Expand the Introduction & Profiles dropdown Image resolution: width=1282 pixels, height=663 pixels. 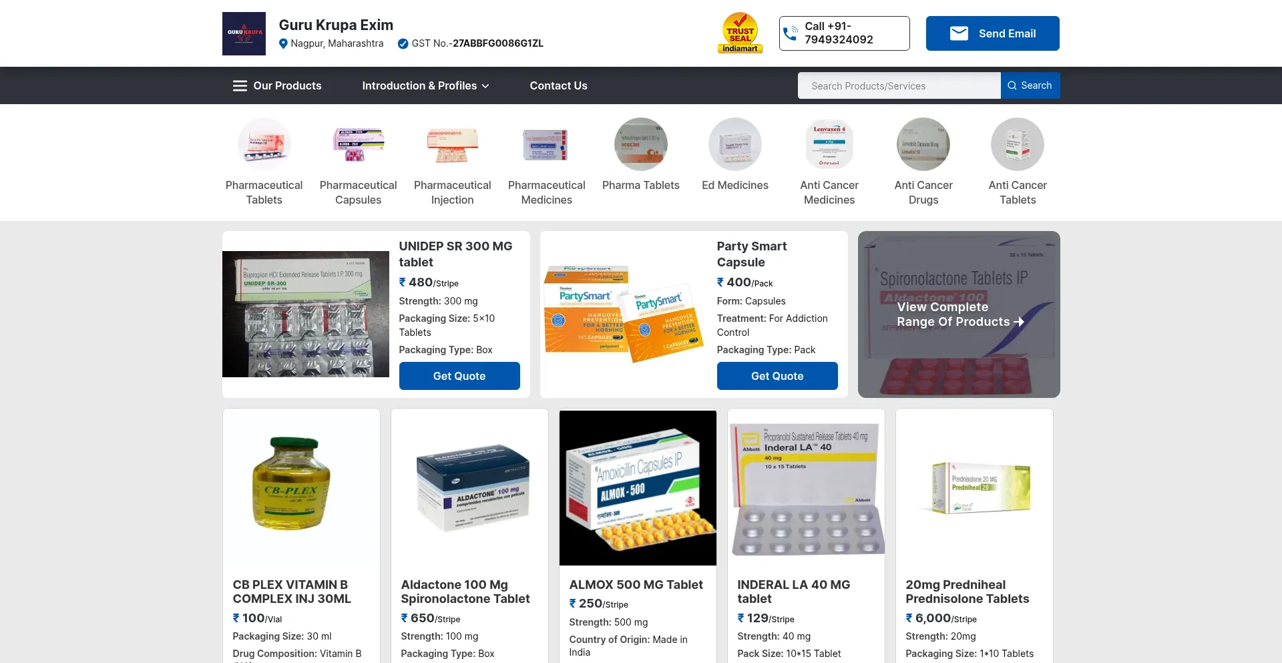pos(425,85)
